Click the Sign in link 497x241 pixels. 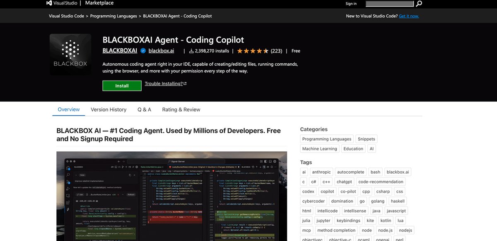click(x=351, y=3)
